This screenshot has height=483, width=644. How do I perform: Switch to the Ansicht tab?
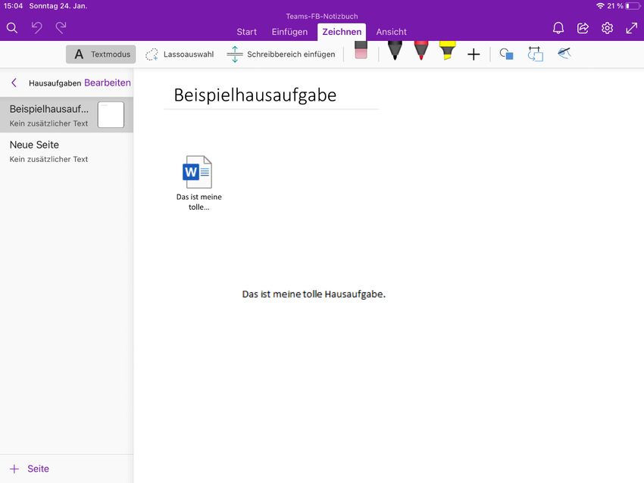[x=391, y=32]
